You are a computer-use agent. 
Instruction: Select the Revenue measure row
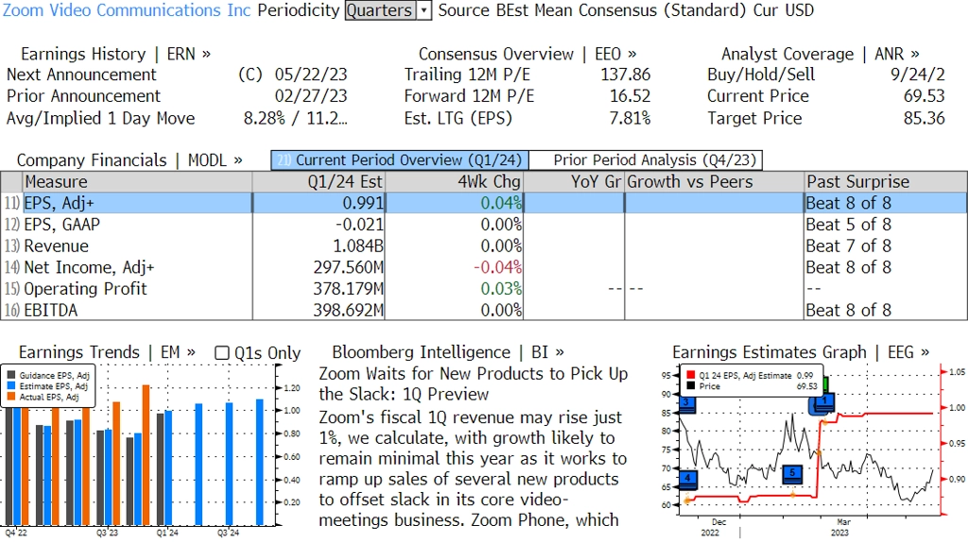484,246
